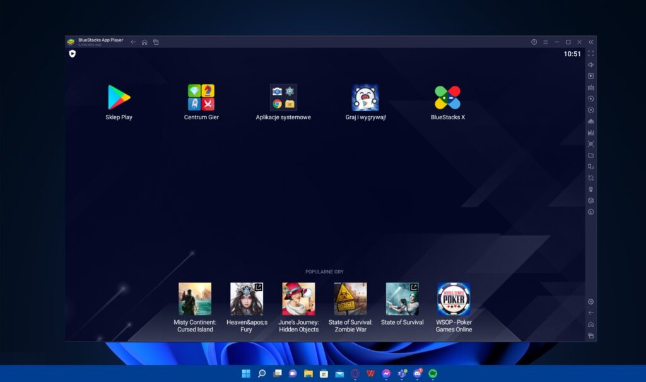The image size is (646, 382).
Task: Click the shake device icon in sidebar
Action: [x=590, y=178]
